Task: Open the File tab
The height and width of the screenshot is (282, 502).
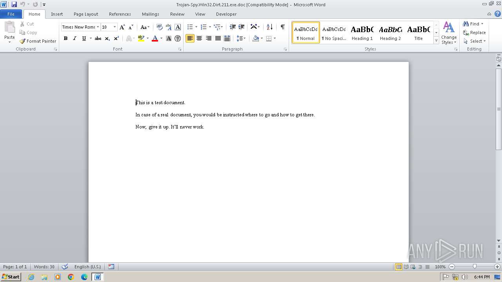Action: click(11, 14)
